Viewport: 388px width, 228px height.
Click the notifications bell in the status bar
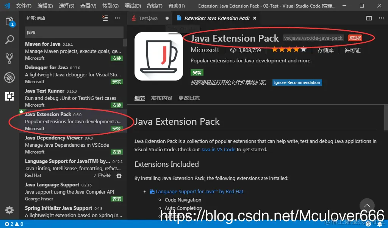coord(380,224)
